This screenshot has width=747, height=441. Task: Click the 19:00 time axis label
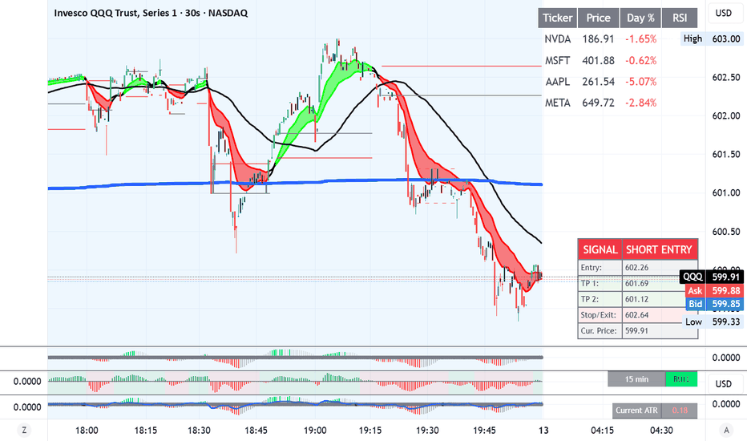pyautogui.click(x=315, y=430)
